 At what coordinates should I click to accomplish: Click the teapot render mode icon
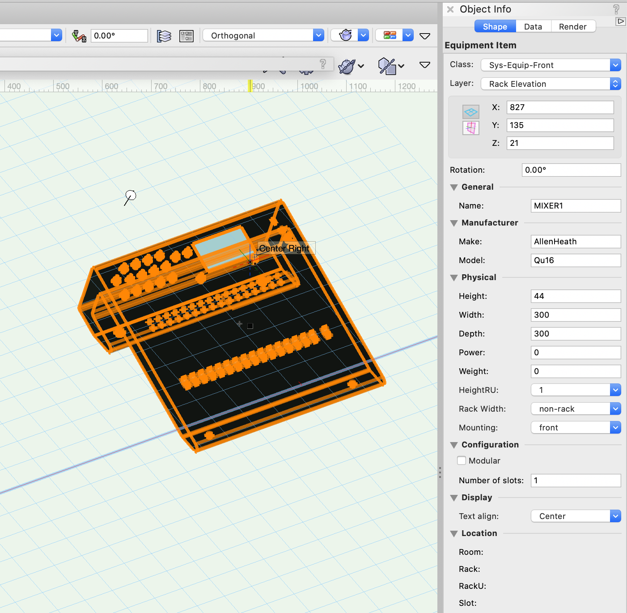coord(345,35)
